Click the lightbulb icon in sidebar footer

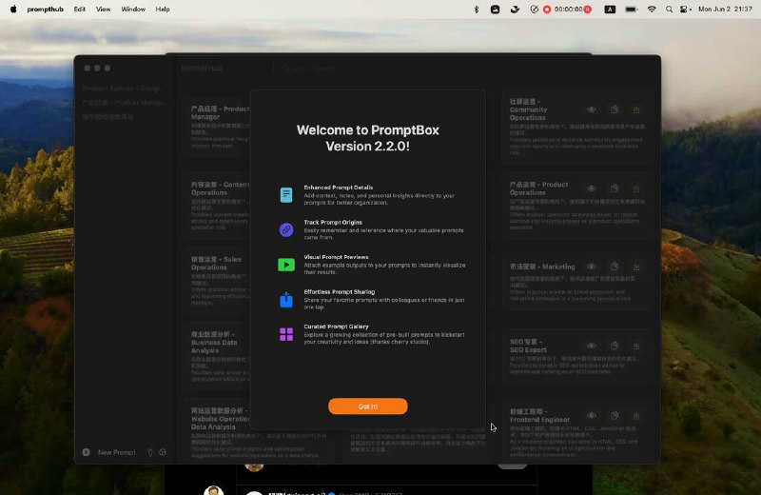tap(150, 452)
